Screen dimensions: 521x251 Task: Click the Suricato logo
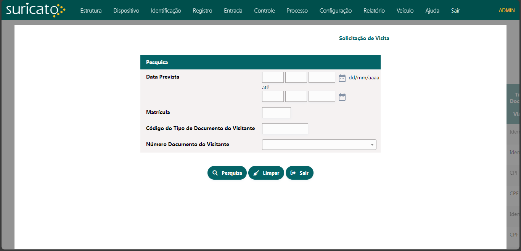[36, 10]
